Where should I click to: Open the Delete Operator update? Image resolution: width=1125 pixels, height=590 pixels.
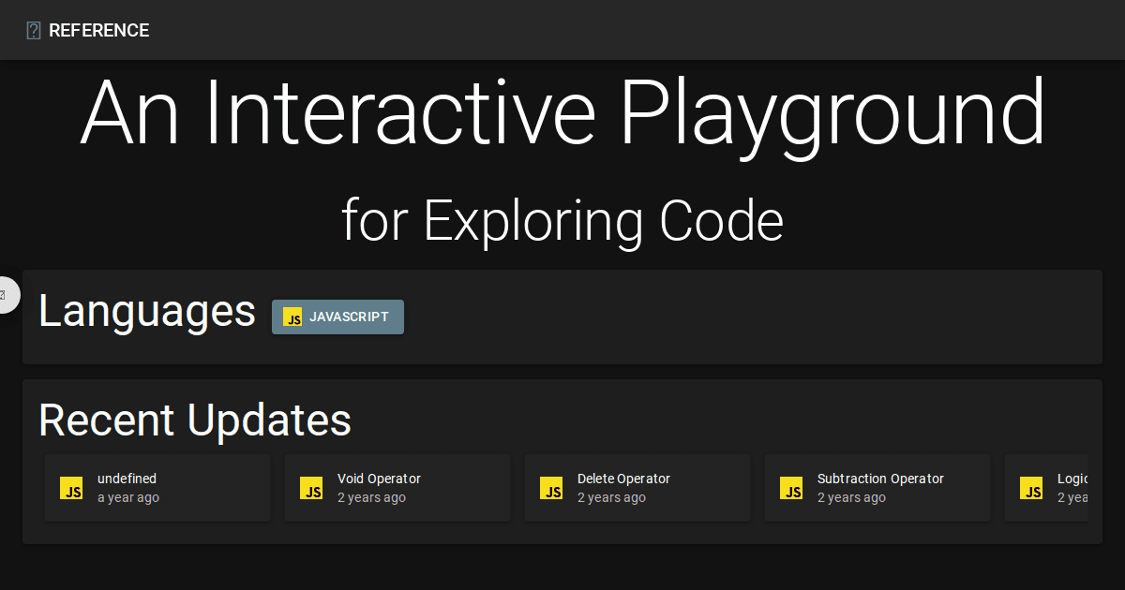tap(637, 487)
